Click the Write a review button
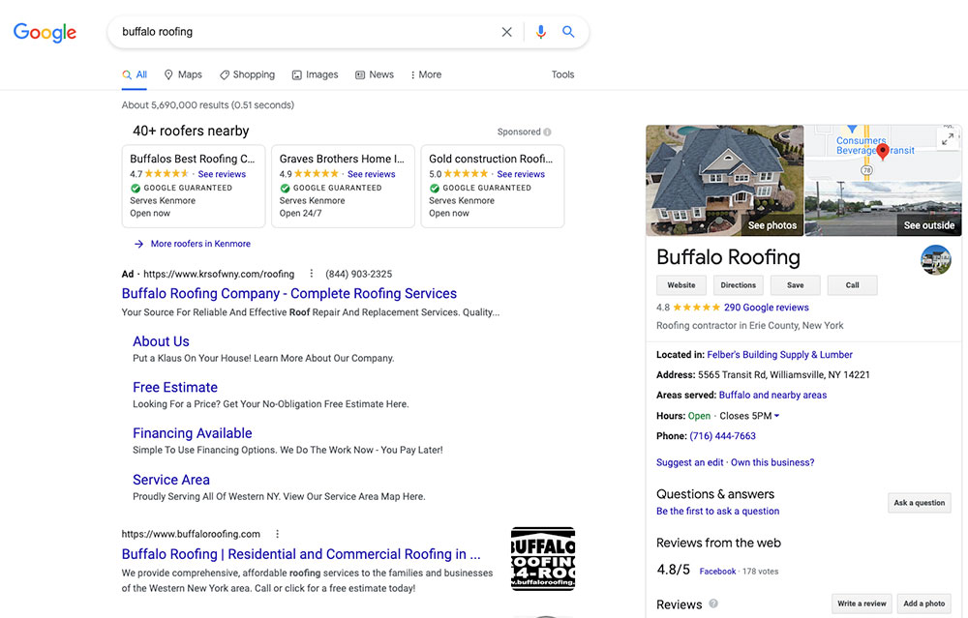 click(862, 603)
